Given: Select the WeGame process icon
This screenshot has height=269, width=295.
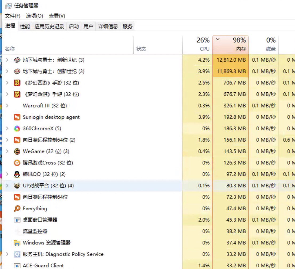Looking at the screenshot, I should tap(17, 151).
